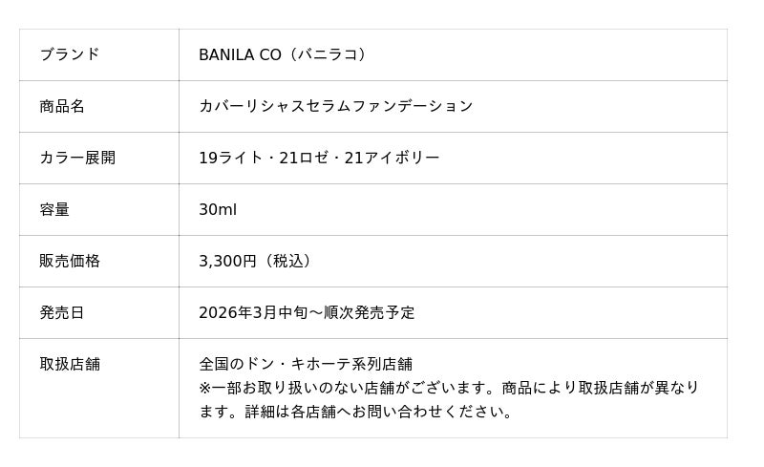This screenshot has height=467, width=764.
Task: Select 全国のドン・キホーテ系列店舗 text
Action: coord(306,364)
